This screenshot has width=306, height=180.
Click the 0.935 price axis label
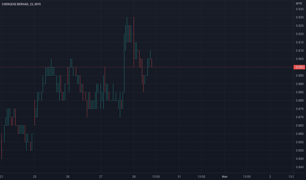tap(299, 9)
